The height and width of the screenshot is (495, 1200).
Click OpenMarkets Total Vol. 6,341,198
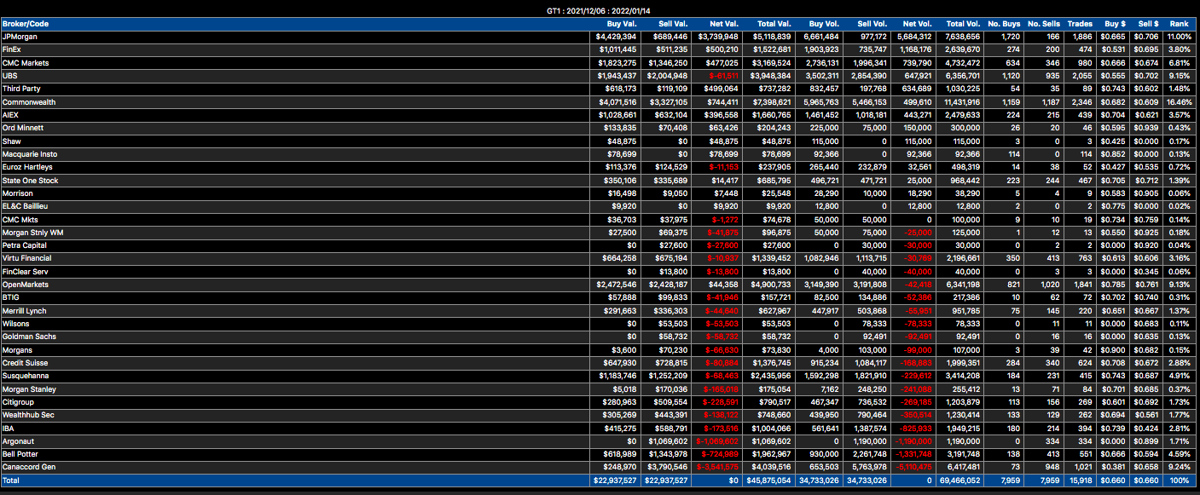961,285
